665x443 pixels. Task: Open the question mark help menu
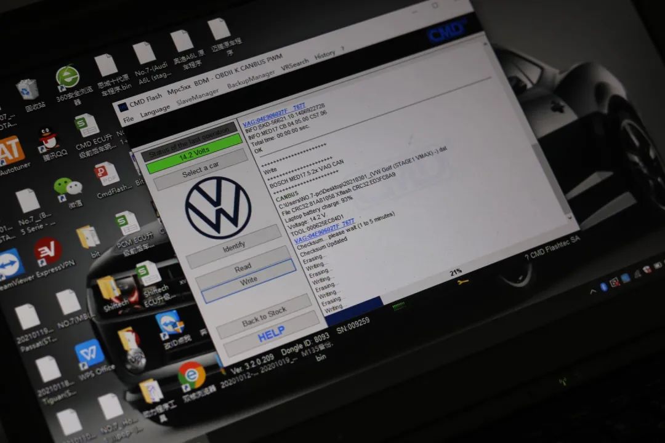(x=342, y=49)
